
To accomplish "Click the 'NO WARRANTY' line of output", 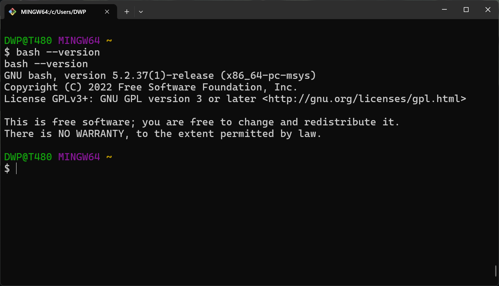I will (x=163, y=134).
